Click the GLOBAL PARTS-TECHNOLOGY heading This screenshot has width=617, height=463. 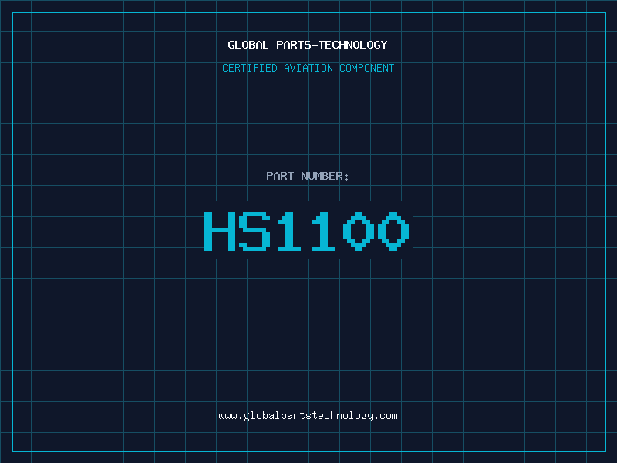(308, 45)
